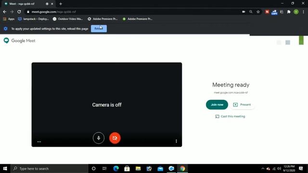Click the address bar URL

(x=53, y=12)
